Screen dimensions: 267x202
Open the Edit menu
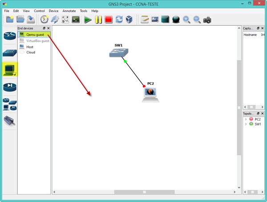coord(16,11)
